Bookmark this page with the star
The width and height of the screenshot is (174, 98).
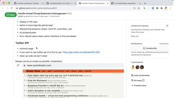(139, 8)
